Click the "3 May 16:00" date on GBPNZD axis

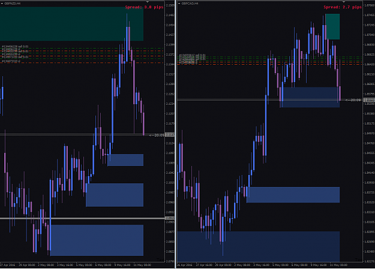(65, 265)
